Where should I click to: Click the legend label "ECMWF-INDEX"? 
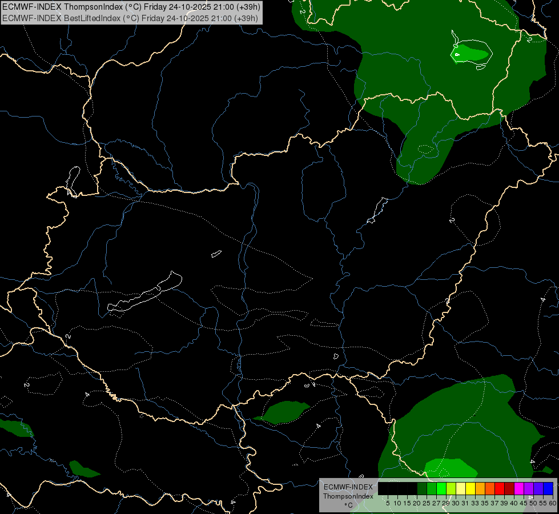point(348,487)
